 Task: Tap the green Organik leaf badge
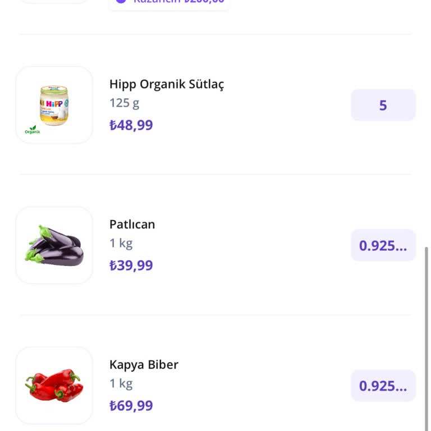click(33, 130)
